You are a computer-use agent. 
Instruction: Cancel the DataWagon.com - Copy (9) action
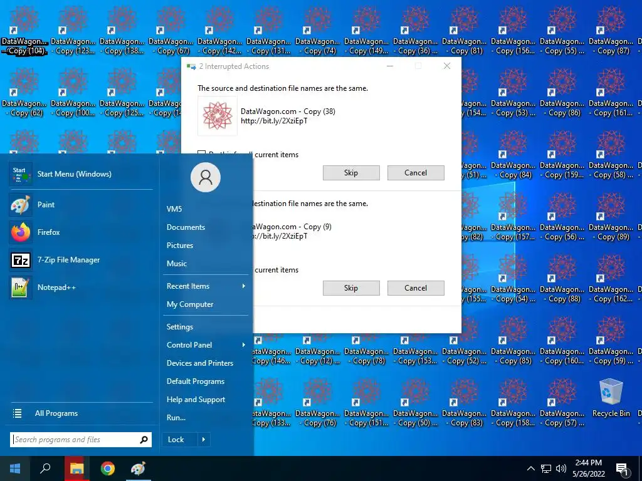(416, 288)
